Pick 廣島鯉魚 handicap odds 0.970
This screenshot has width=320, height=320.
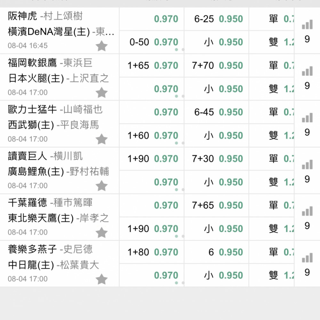(x=152, y=182)
